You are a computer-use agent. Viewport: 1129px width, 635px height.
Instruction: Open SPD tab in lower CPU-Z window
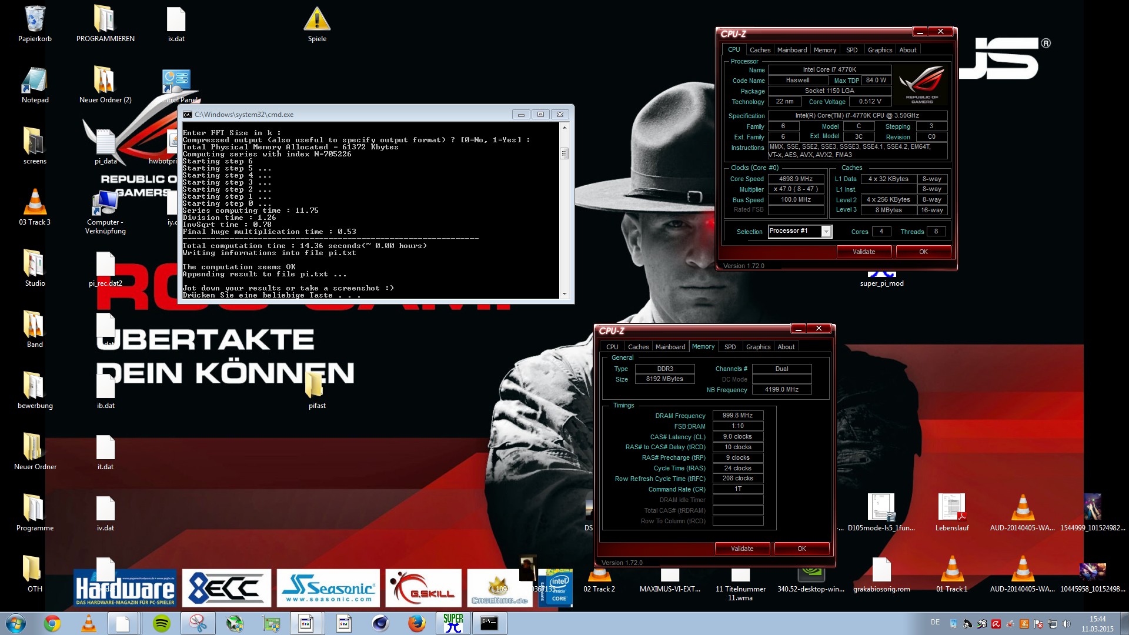point(730,347)
